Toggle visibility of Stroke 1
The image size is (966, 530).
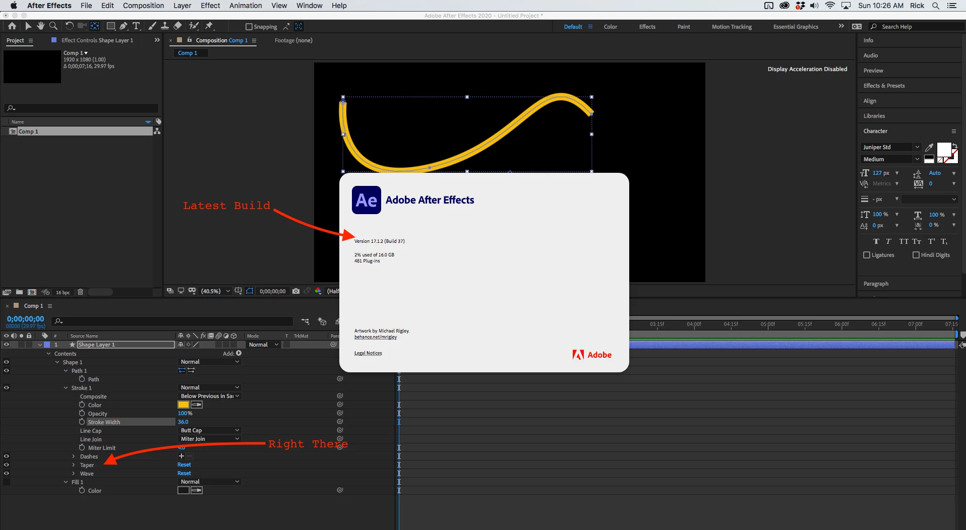click(6, 388)
